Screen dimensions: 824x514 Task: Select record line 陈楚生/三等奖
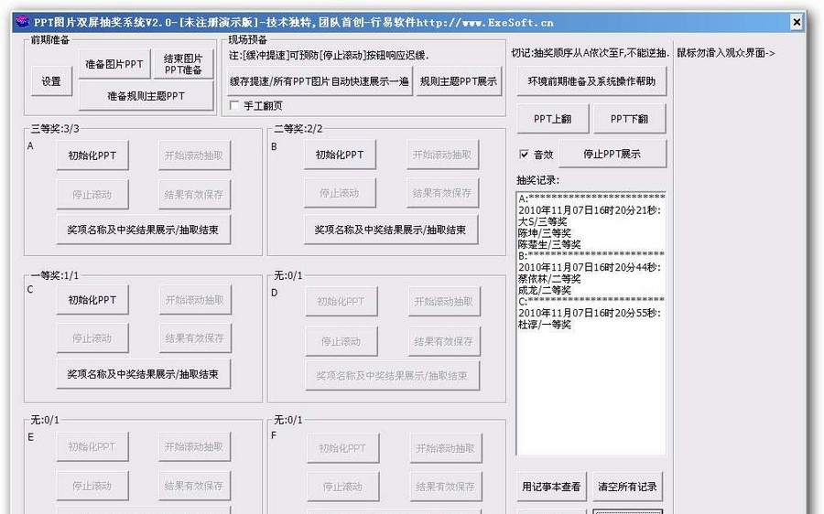pyautogui.click(x=549, y=245)
